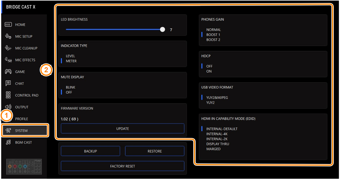
Task: Select NORMAL phones gain
Action: click(x=214, y=30)
